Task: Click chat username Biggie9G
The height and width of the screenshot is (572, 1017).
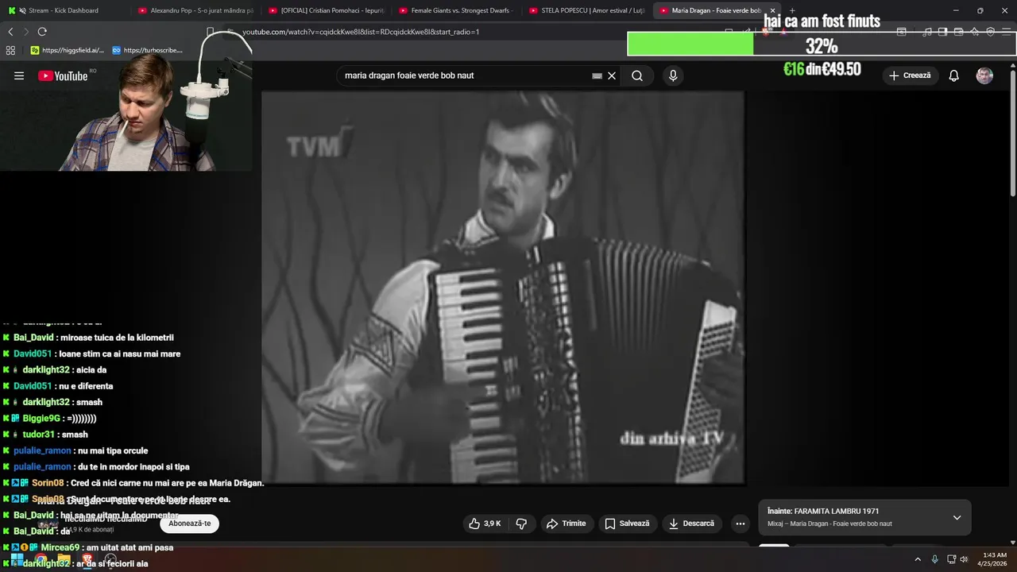Action: (41, 418)
